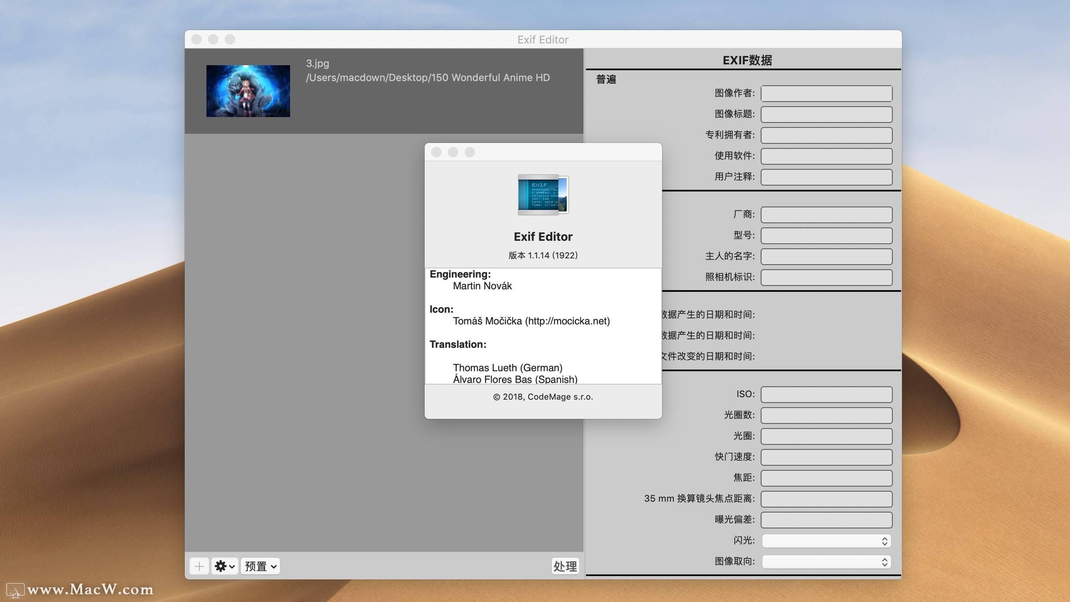Click the 处理 process button

(x=565, y=566)
